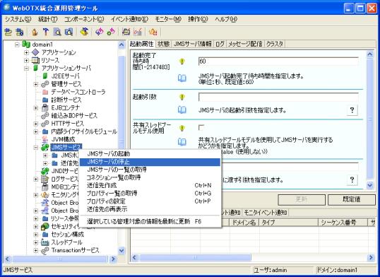Switch to the JMSサーバ情報 tab
The height and width of the screenshot is (277, 380).
point(193,44)
